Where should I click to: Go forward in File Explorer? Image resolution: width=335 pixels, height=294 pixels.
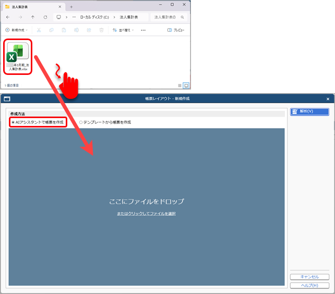click(20, 17)
